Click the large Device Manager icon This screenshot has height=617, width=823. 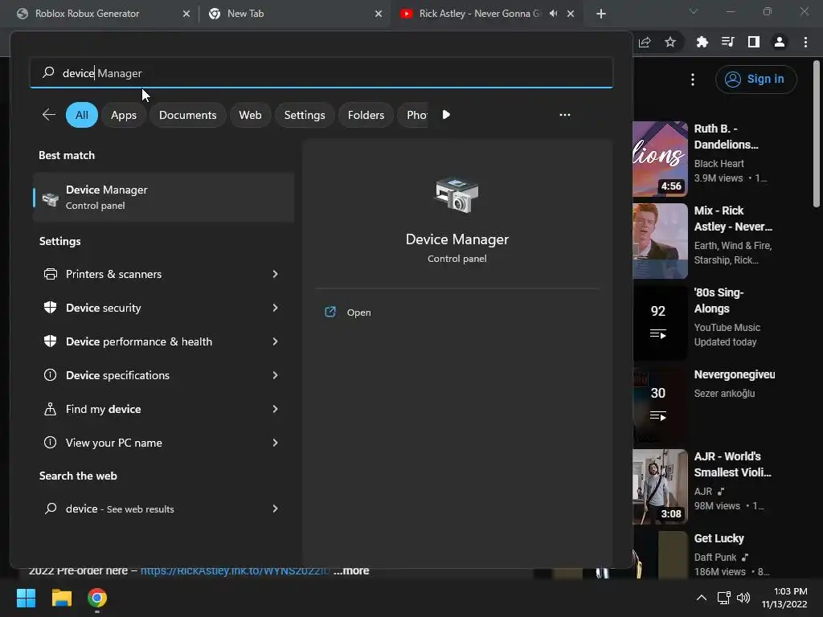coord(457,194)
